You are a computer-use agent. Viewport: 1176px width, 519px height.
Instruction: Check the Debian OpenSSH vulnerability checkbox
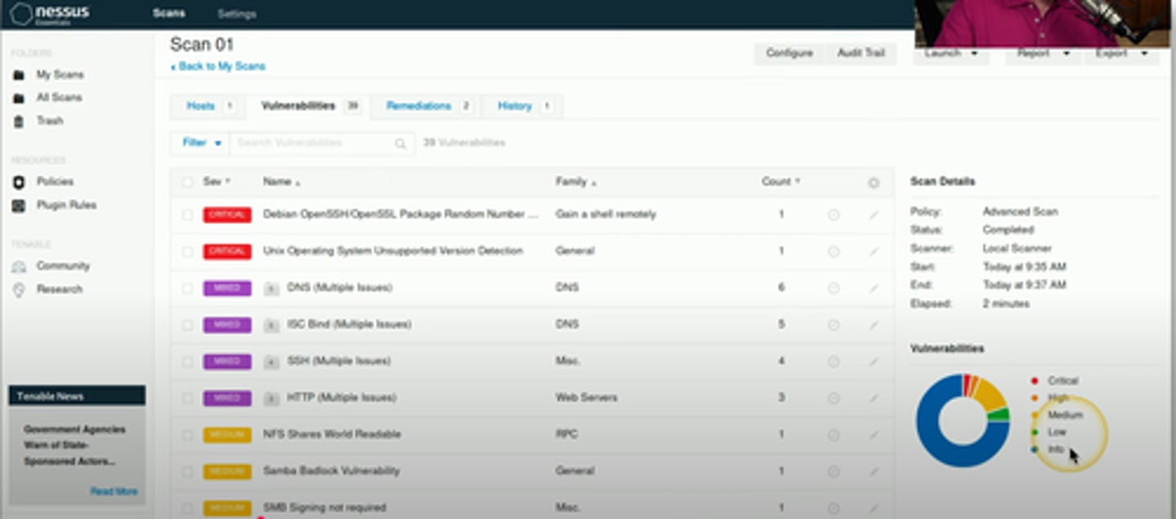(188, 215)
